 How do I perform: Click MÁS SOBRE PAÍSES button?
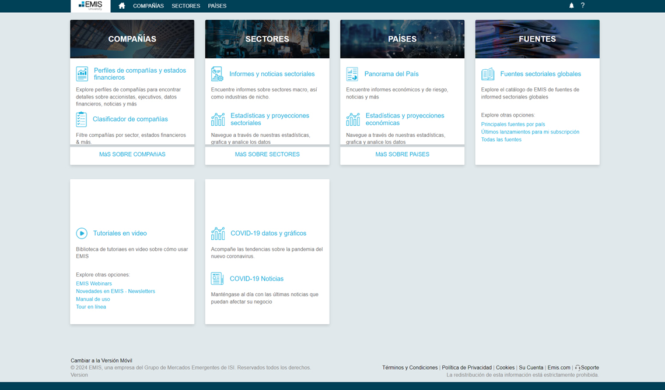pyautogui.click(x=402, y=154)
